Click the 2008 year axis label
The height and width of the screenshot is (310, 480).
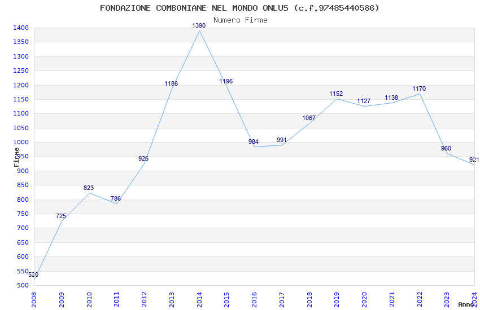tap(34, 300)
